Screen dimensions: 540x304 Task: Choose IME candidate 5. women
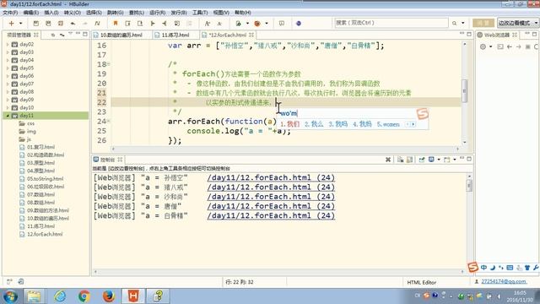point(388,124)
